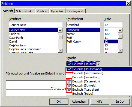Select size 13
The width and height of the screenshot is (132, 107).
[111, 45]
